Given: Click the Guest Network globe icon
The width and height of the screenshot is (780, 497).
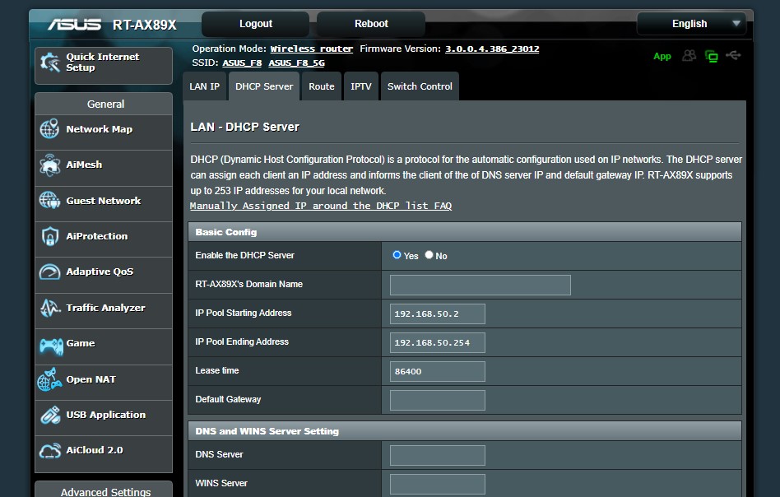Looking at the screenshot, I should [49, 201].
